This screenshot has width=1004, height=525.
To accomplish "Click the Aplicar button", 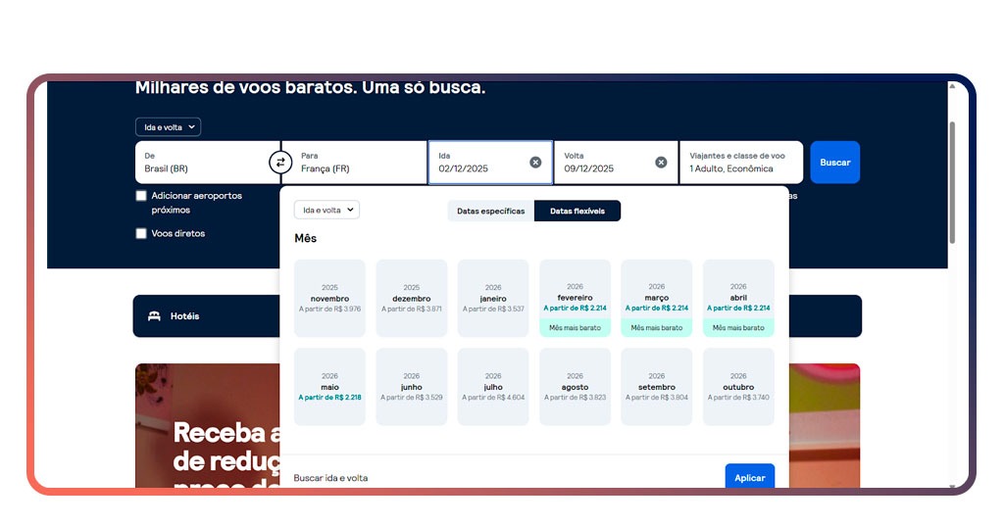I will pos(750,477).
